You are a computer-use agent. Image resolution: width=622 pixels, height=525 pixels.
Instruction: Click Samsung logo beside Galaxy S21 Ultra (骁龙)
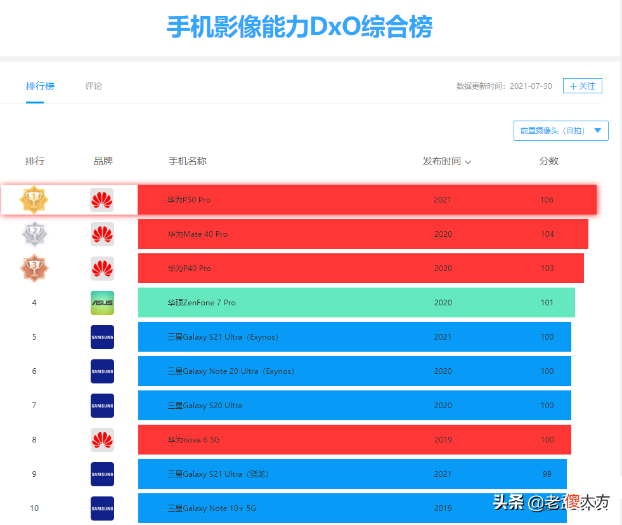tap(102, 474)
